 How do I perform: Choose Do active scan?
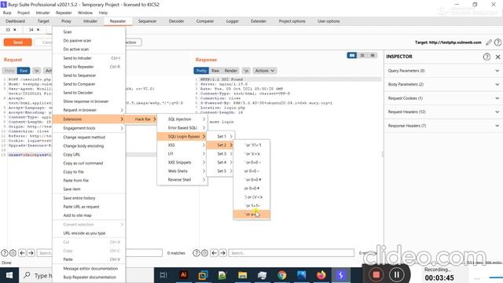pos(89,49)
